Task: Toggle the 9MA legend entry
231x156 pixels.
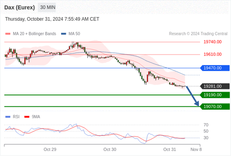Action: click(32, 117)
